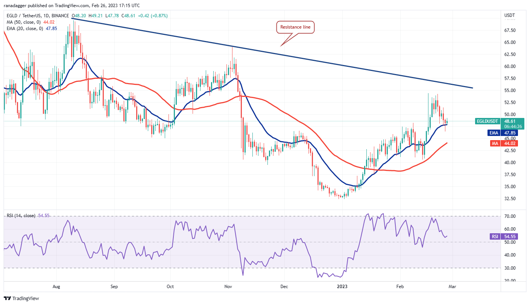Click the 70.00 level on RSI axis

510,216
